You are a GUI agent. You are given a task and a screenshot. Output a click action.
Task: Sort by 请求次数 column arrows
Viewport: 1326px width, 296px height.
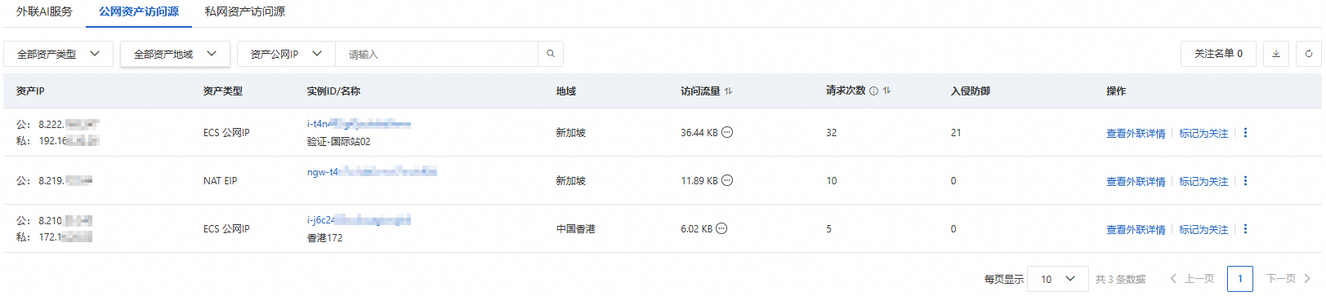[886, 91]
